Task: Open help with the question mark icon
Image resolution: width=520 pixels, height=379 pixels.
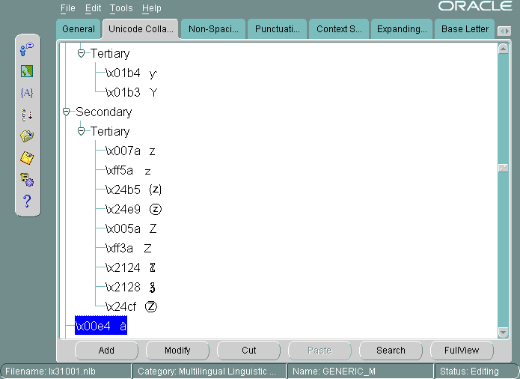Action: click(x=27, y=201)
